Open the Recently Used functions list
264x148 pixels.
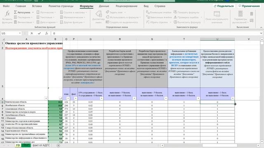click(x=23, y=17)
